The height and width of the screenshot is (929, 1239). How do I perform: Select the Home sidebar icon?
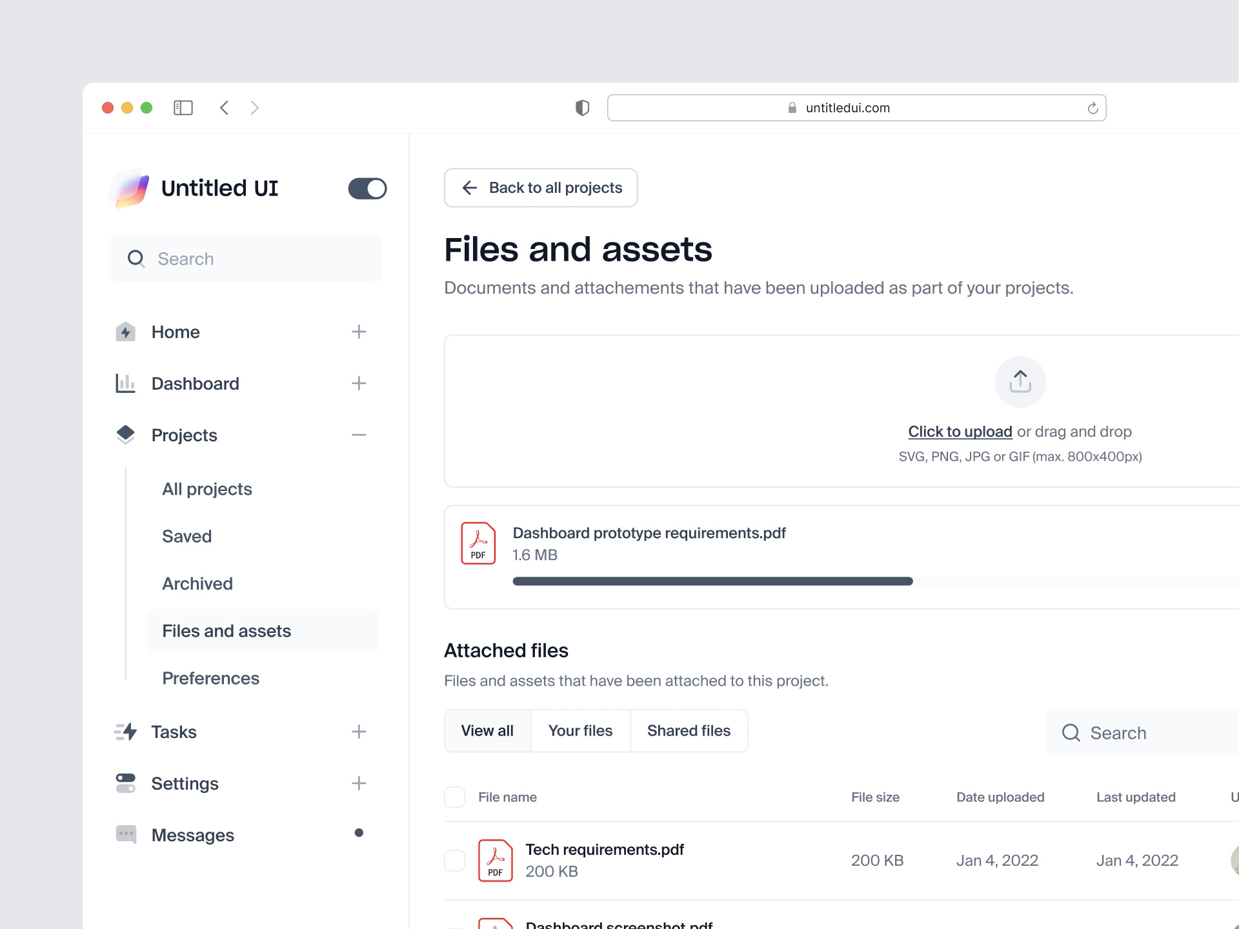tap(125, 332)
